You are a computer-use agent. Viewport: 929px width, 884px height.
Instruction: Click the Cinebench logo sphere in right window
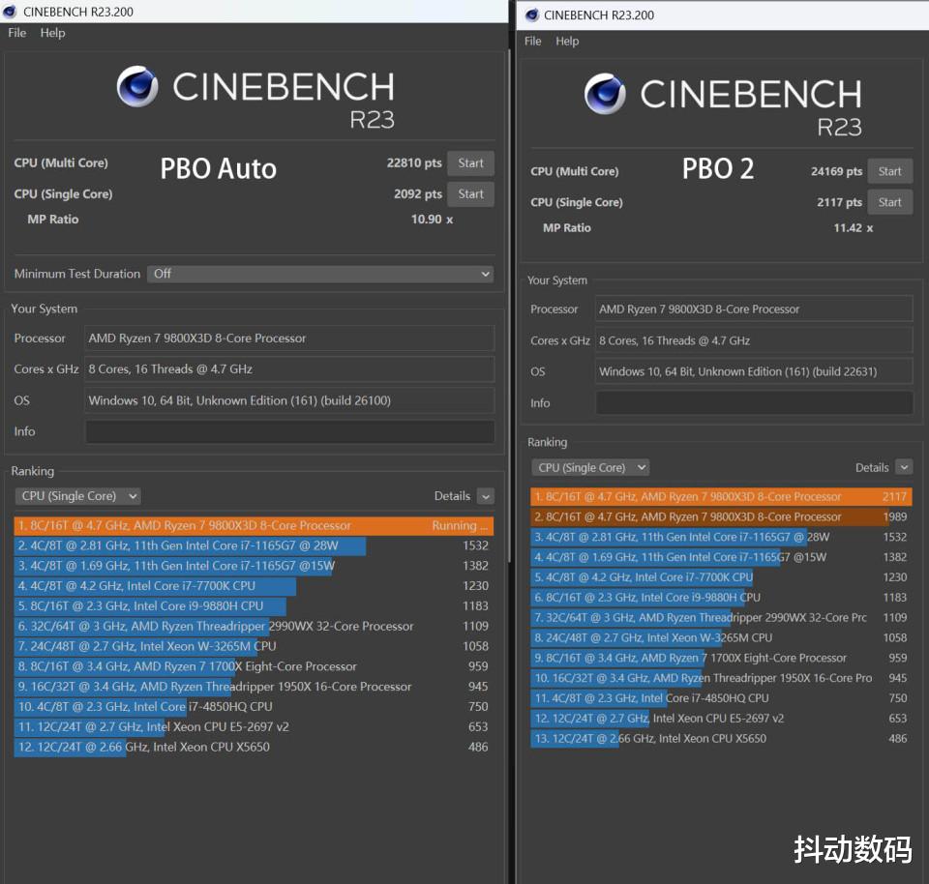tap(605, 94)
